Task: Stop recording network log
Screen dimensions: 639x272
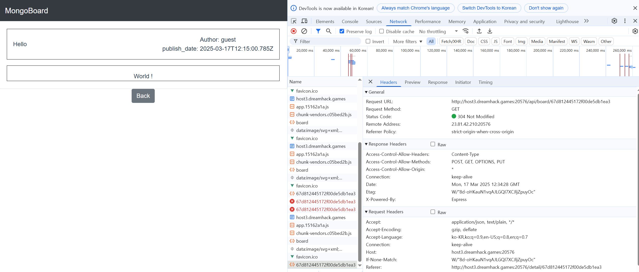Action: pos(294,31)
